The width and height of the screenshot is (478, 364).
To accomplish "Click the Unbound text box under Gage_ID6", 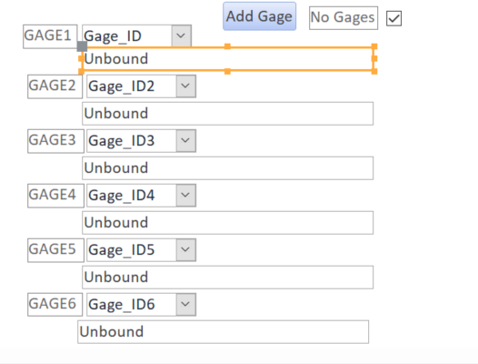I will 224,332.
